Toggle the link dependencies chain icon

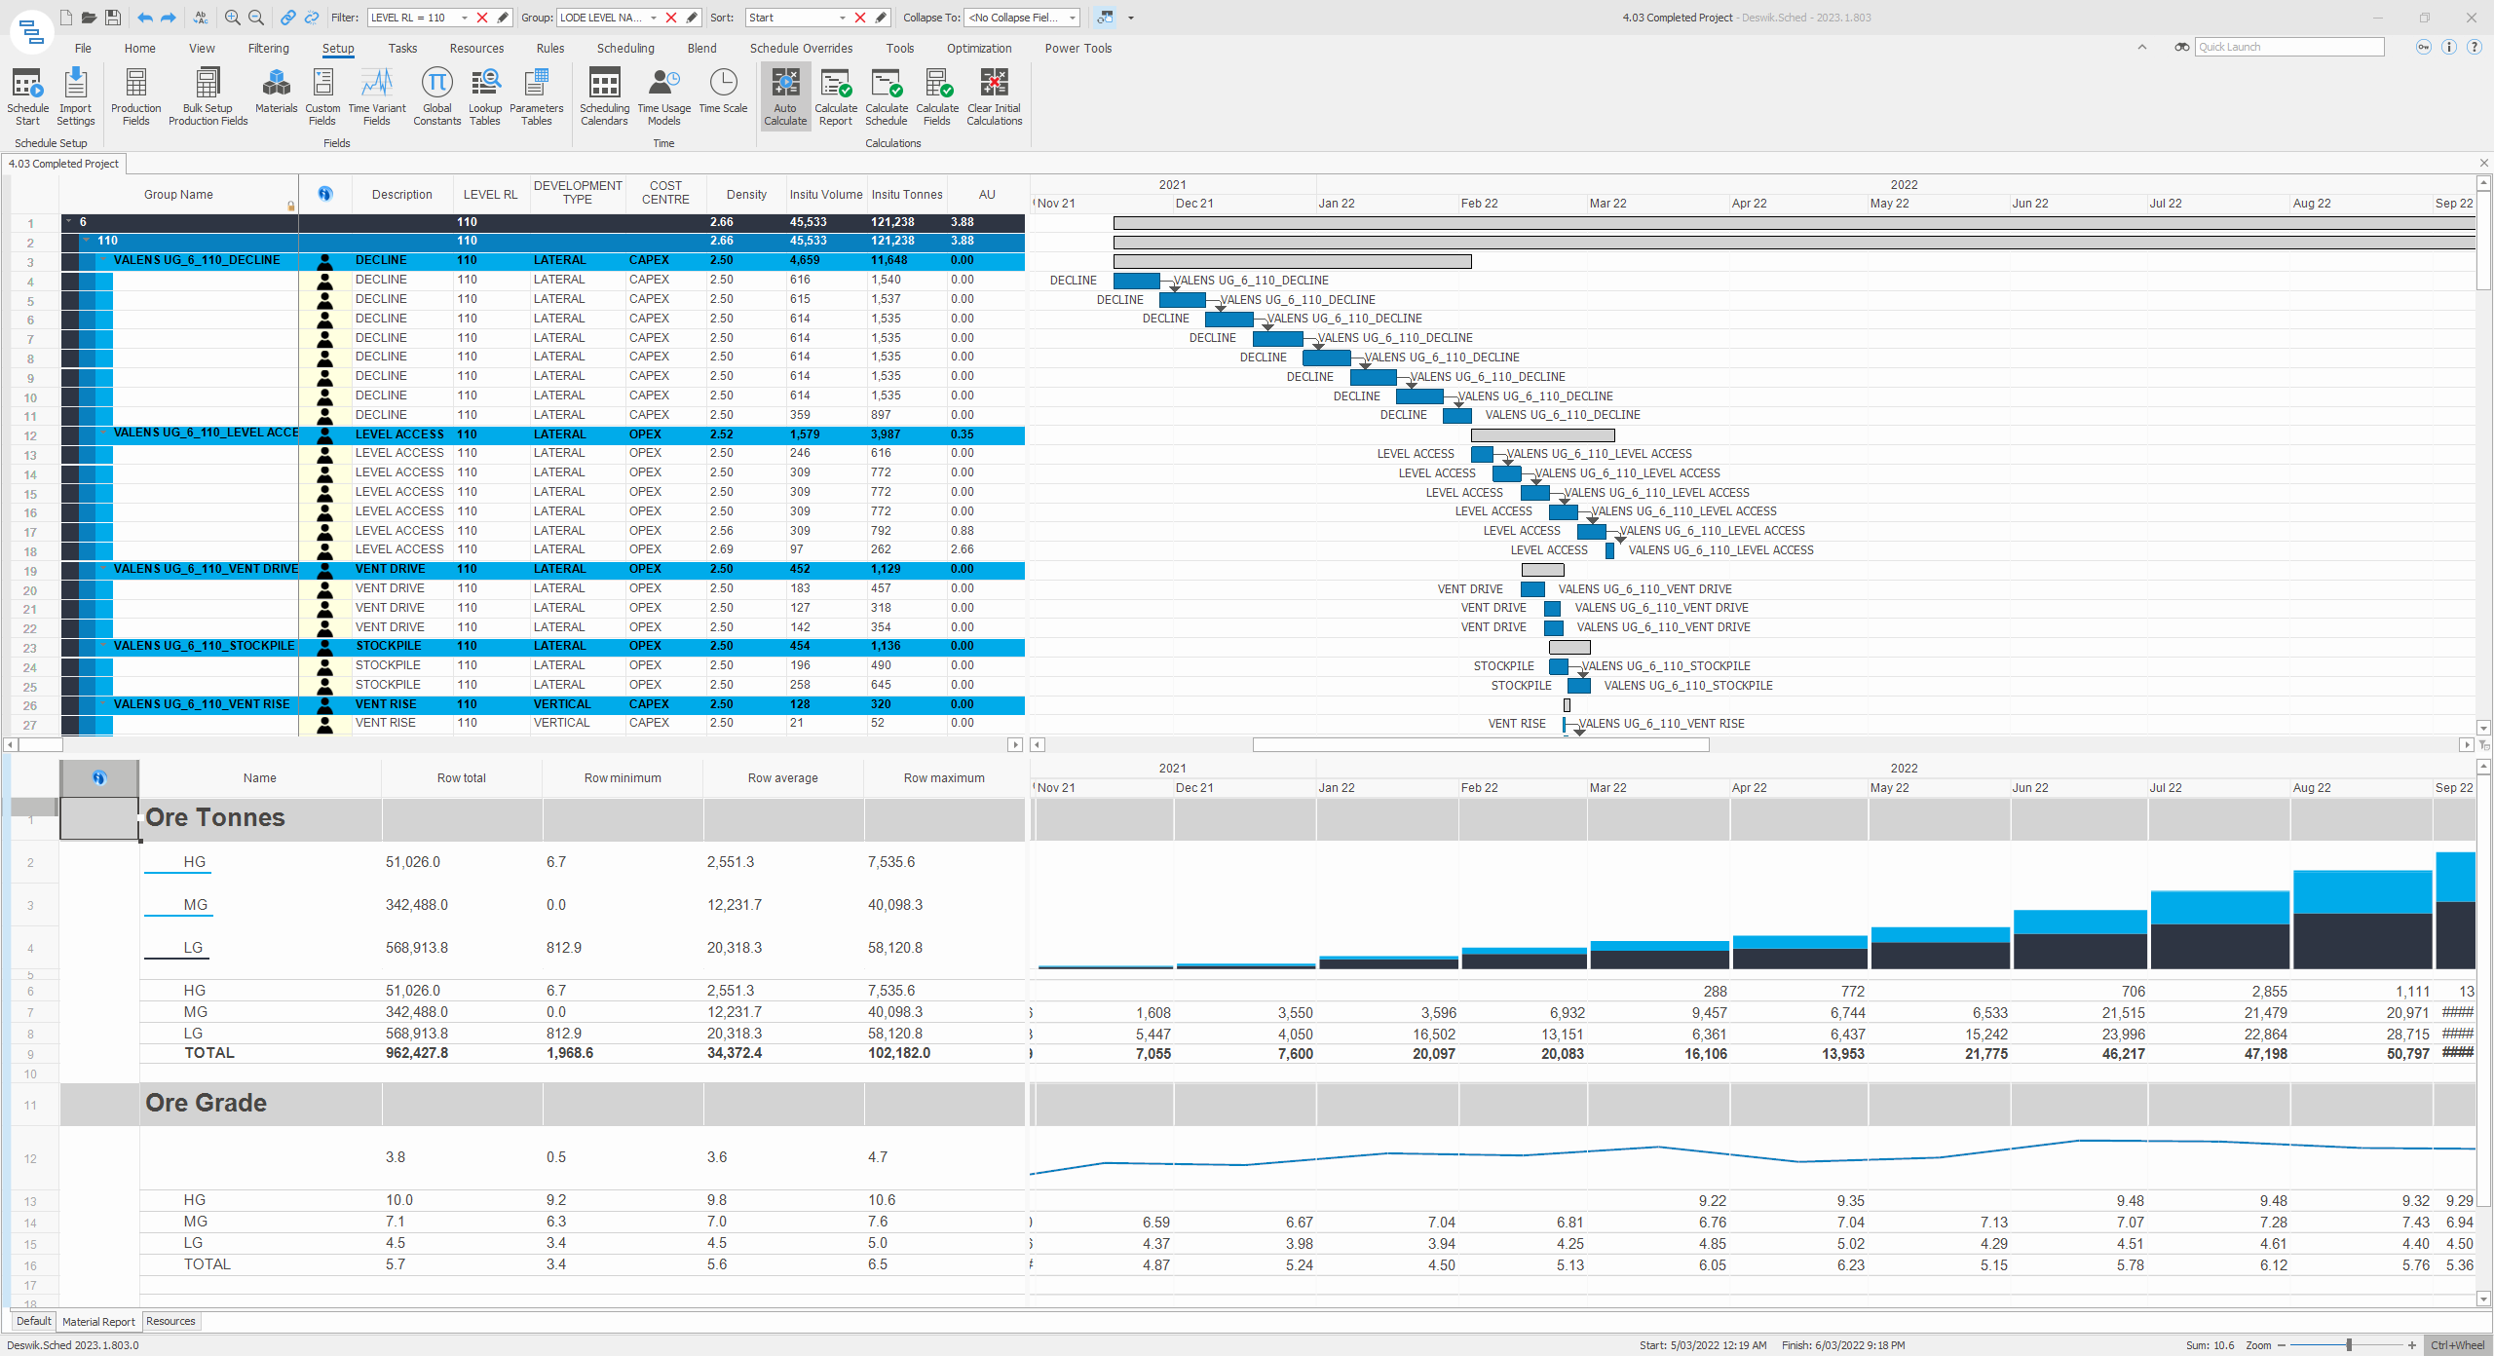[288, 18]
